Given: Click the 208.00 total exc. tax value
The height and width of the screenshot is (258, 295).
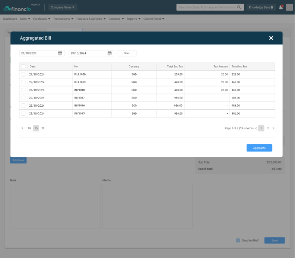Looking at the screenshot, I should 178,74.
